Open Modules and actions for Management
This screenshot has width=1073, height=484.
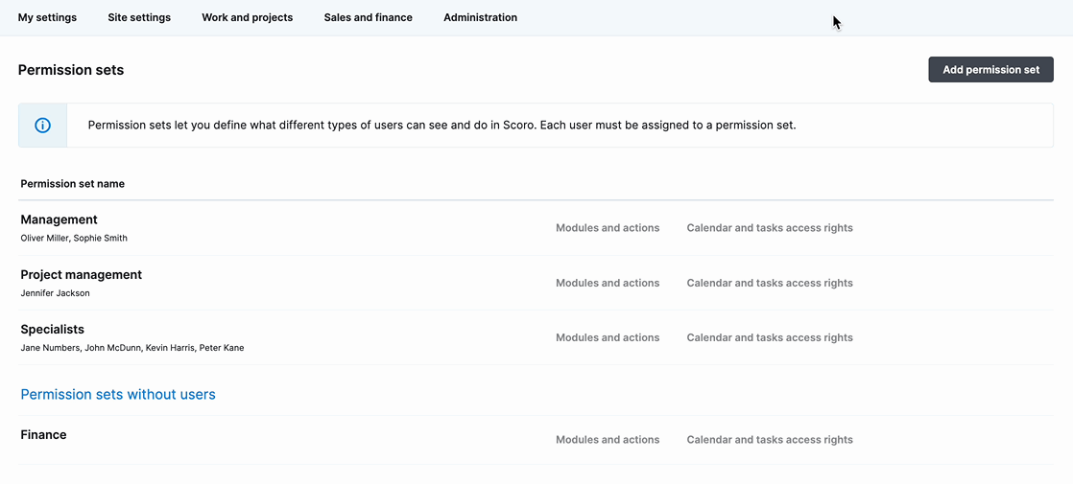[608, 228]
